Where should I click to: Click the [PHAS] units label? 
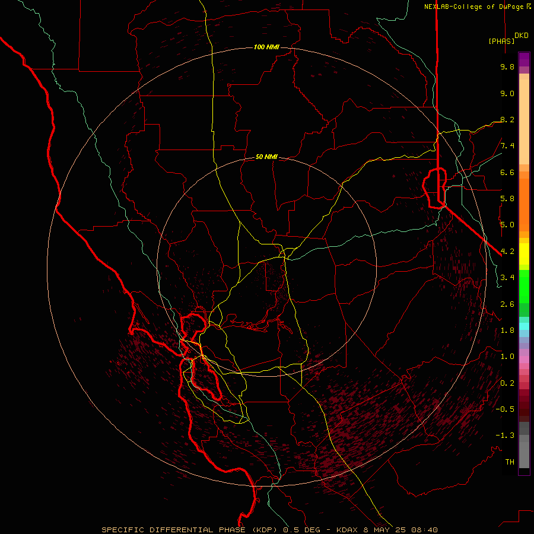coord(501,41)
